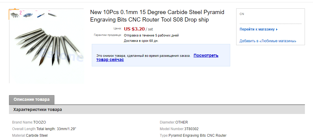Click the CN country label in store box
The height and width of the screenshot is (140, 313).
coord(242,14)
